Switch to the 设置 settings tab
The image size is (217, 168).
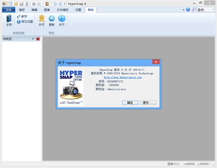[x=78, y=10]
